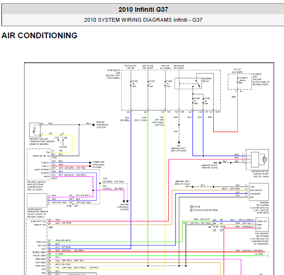Click the '2010 Infiniti G37' page title
The image size is (284, 275).
point(143,9)
